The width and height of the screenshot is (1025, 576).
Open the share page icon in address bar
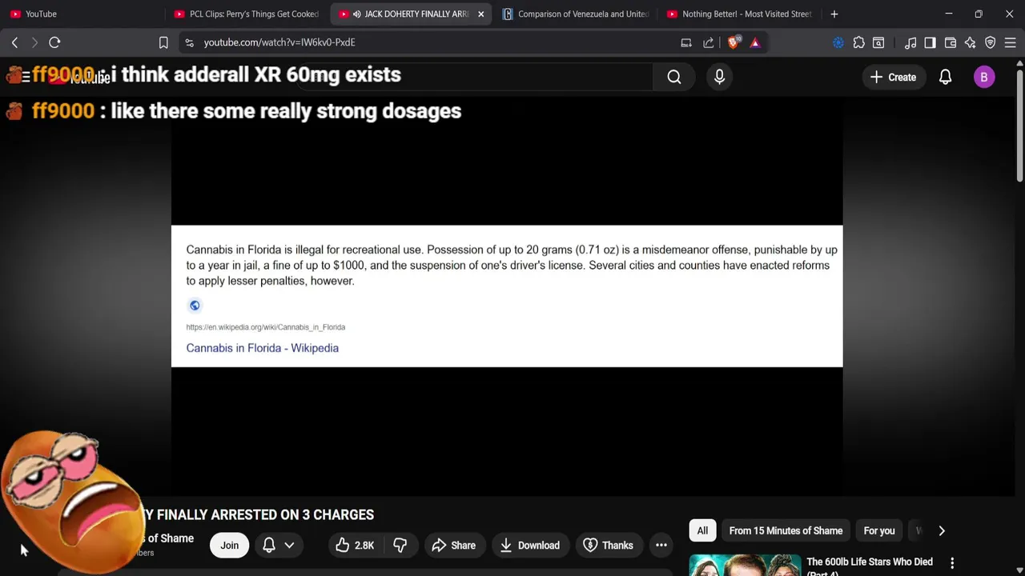709,42
